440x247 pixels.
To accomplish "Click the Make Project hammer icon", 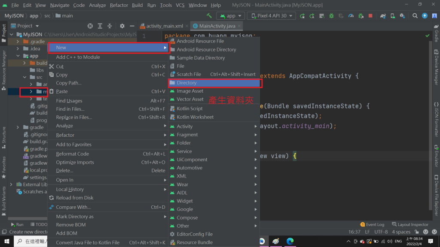I will pyautogui.click(x=209, y=16).
